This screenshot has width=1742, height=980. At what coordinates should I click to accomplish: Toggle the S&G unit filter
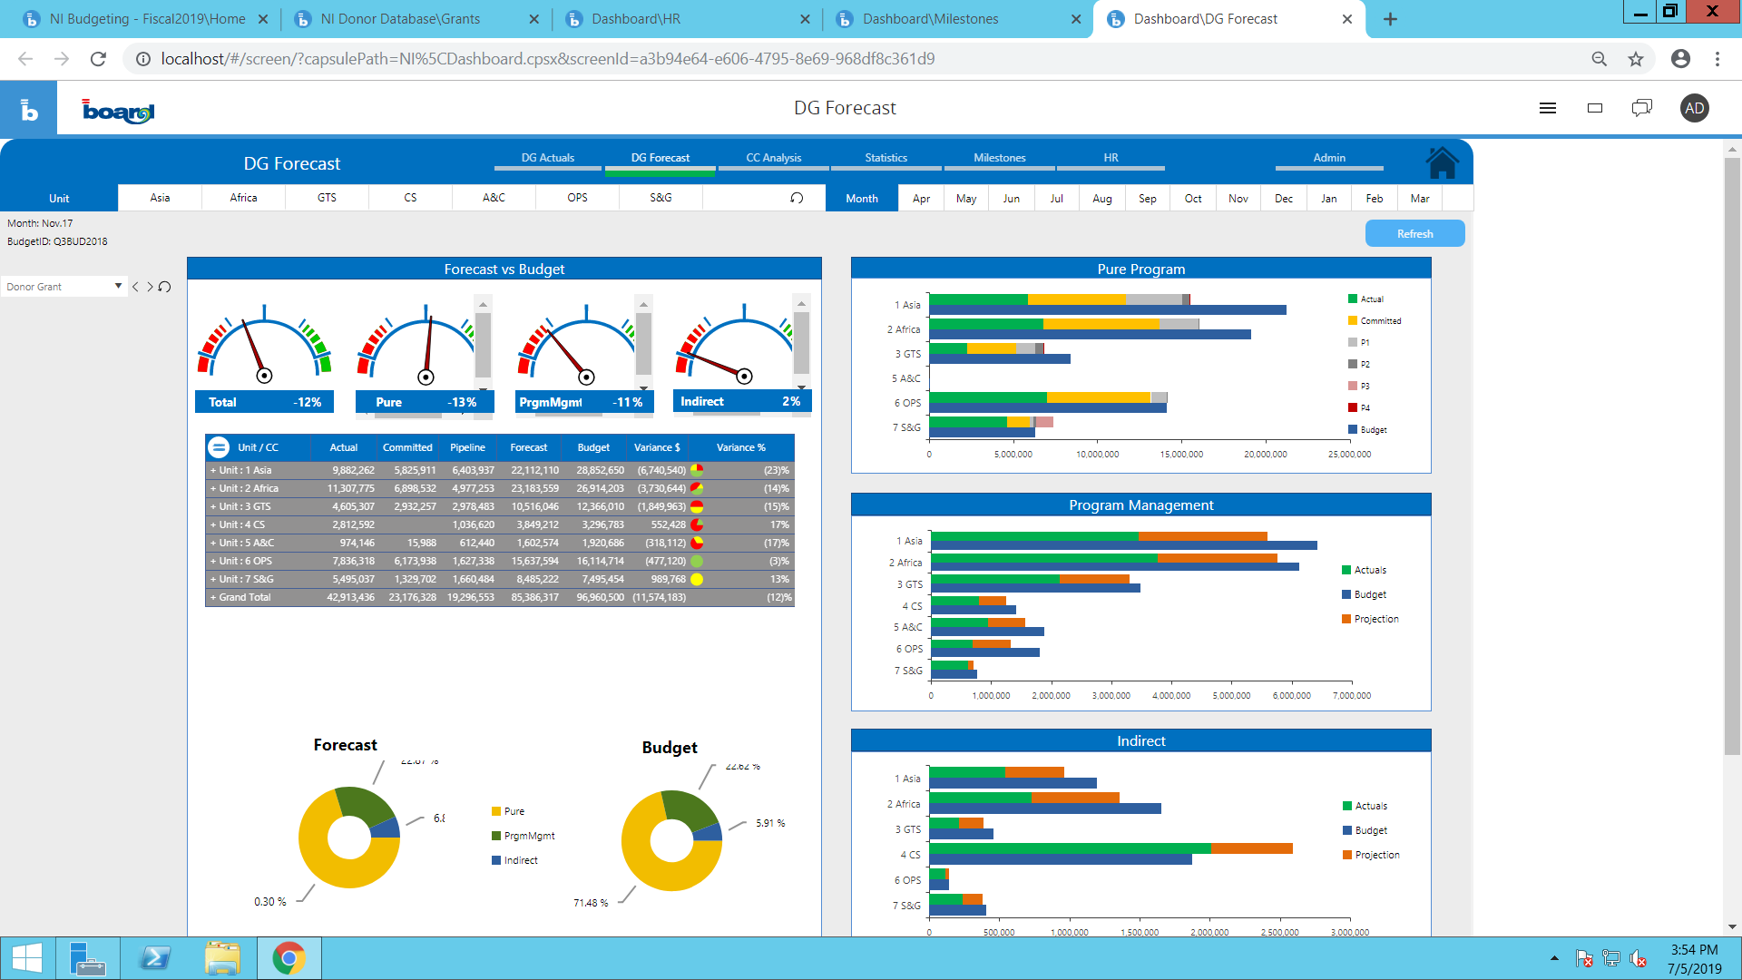[x=661, y=198]
